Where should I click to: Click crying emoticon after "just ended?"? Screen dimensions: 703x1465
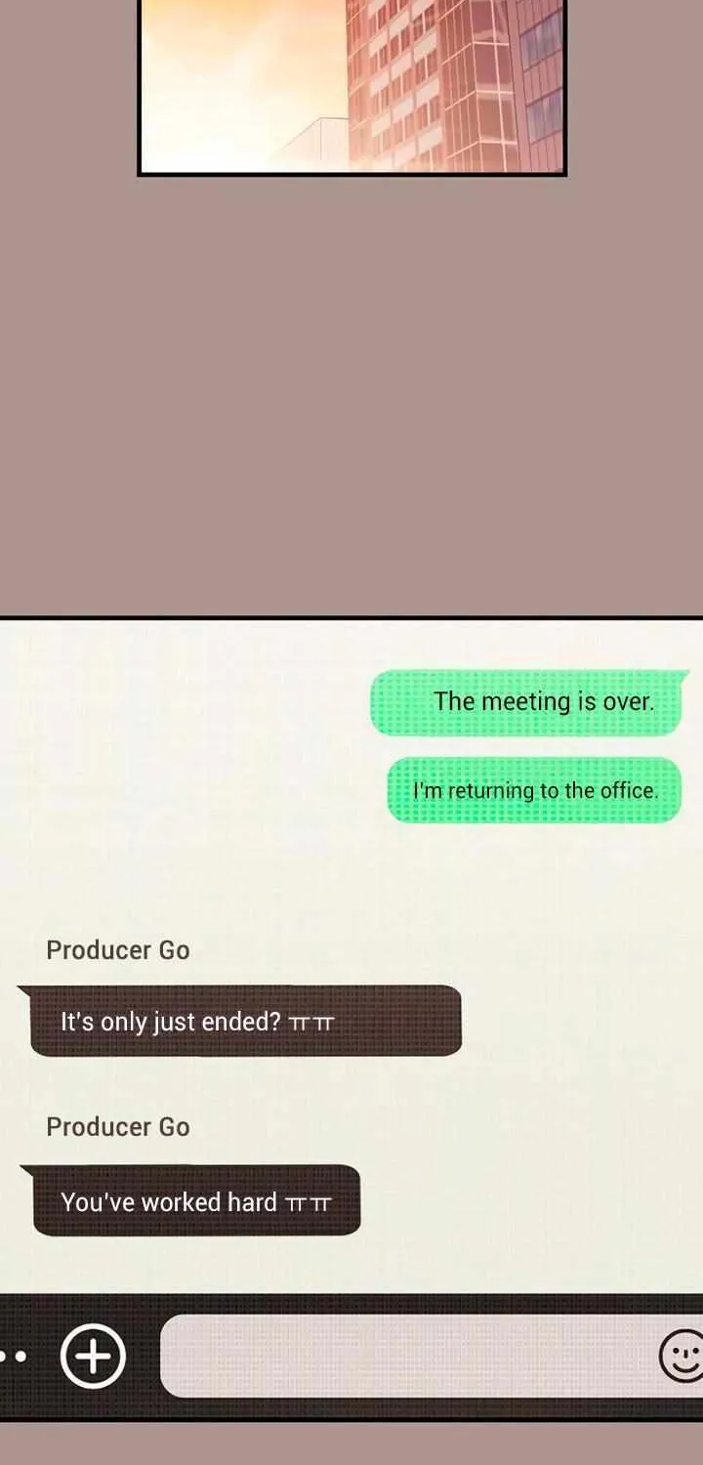pyautogui.click(x=312, y=1024)
